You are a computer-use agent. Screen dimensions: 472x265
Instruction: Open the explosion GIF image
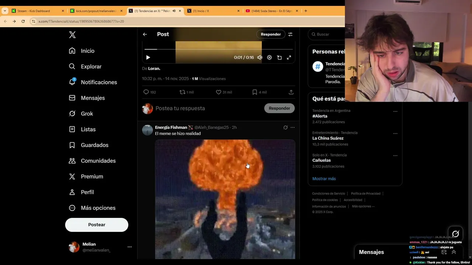click(225, 199)
